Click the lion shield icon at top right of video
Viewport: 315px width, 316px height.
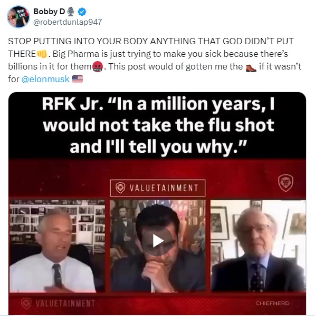[x=285, y=183]
